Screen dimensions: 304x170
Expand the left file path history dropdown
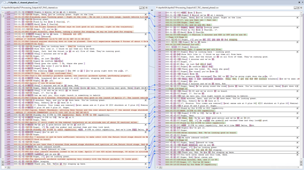click(x=143, y=8)
